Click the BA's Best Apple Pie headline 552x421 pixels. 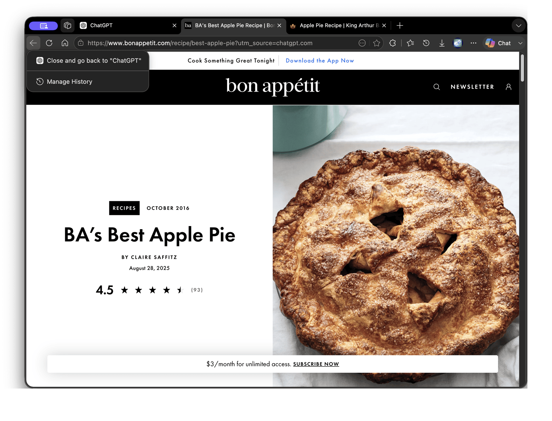click(149, 235)
